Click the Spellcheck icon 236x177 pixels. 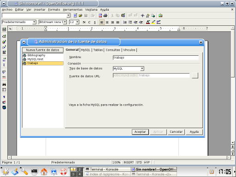point(4,72)
